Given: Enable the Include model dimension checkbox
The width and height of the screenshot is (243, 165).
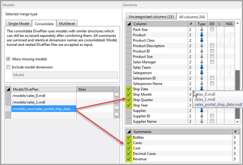Looking at the screenshot, I should point(9,67).
